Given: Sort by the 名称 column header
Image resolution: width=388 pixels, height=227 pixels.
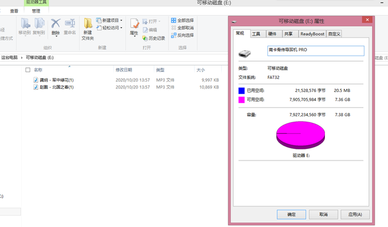Looking at the screenshot, I should (x=38, y=70).
